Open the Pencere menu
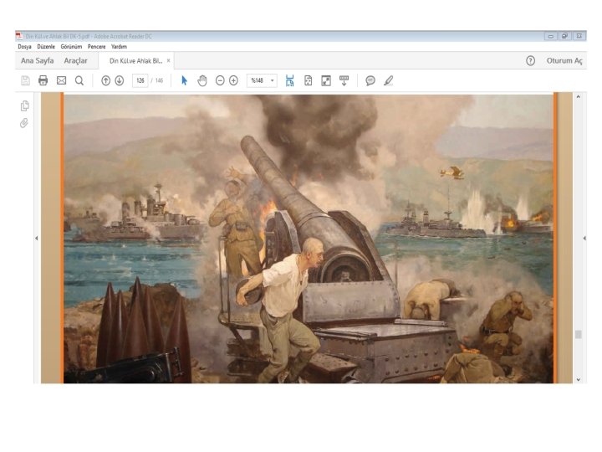Screen dimensions: 602x452 (96, 47)
